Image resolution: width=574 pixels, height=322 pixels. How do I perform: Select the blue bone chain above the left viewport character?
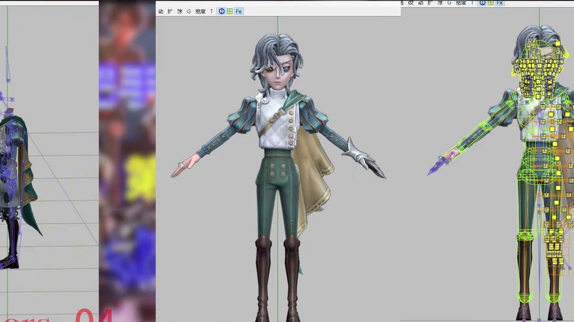click(7, 64)
